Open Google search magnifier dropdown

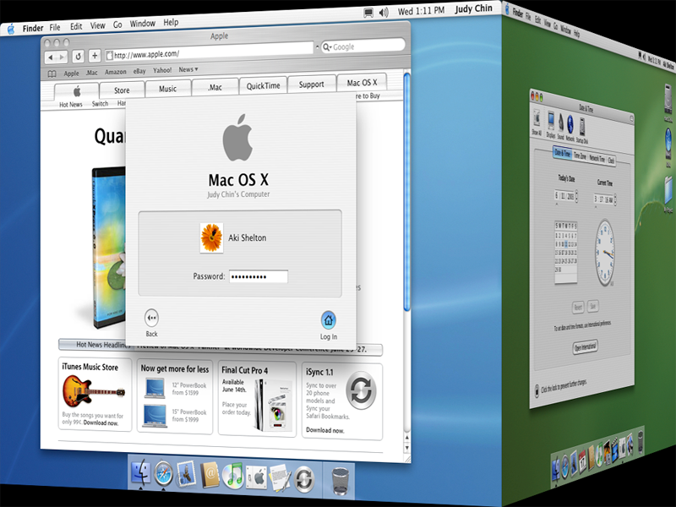(327, 47)
